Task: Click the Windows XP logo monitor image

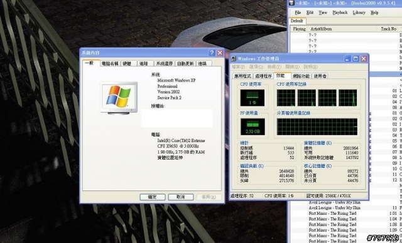Action: pyautogui.click(x=119, y=98)
